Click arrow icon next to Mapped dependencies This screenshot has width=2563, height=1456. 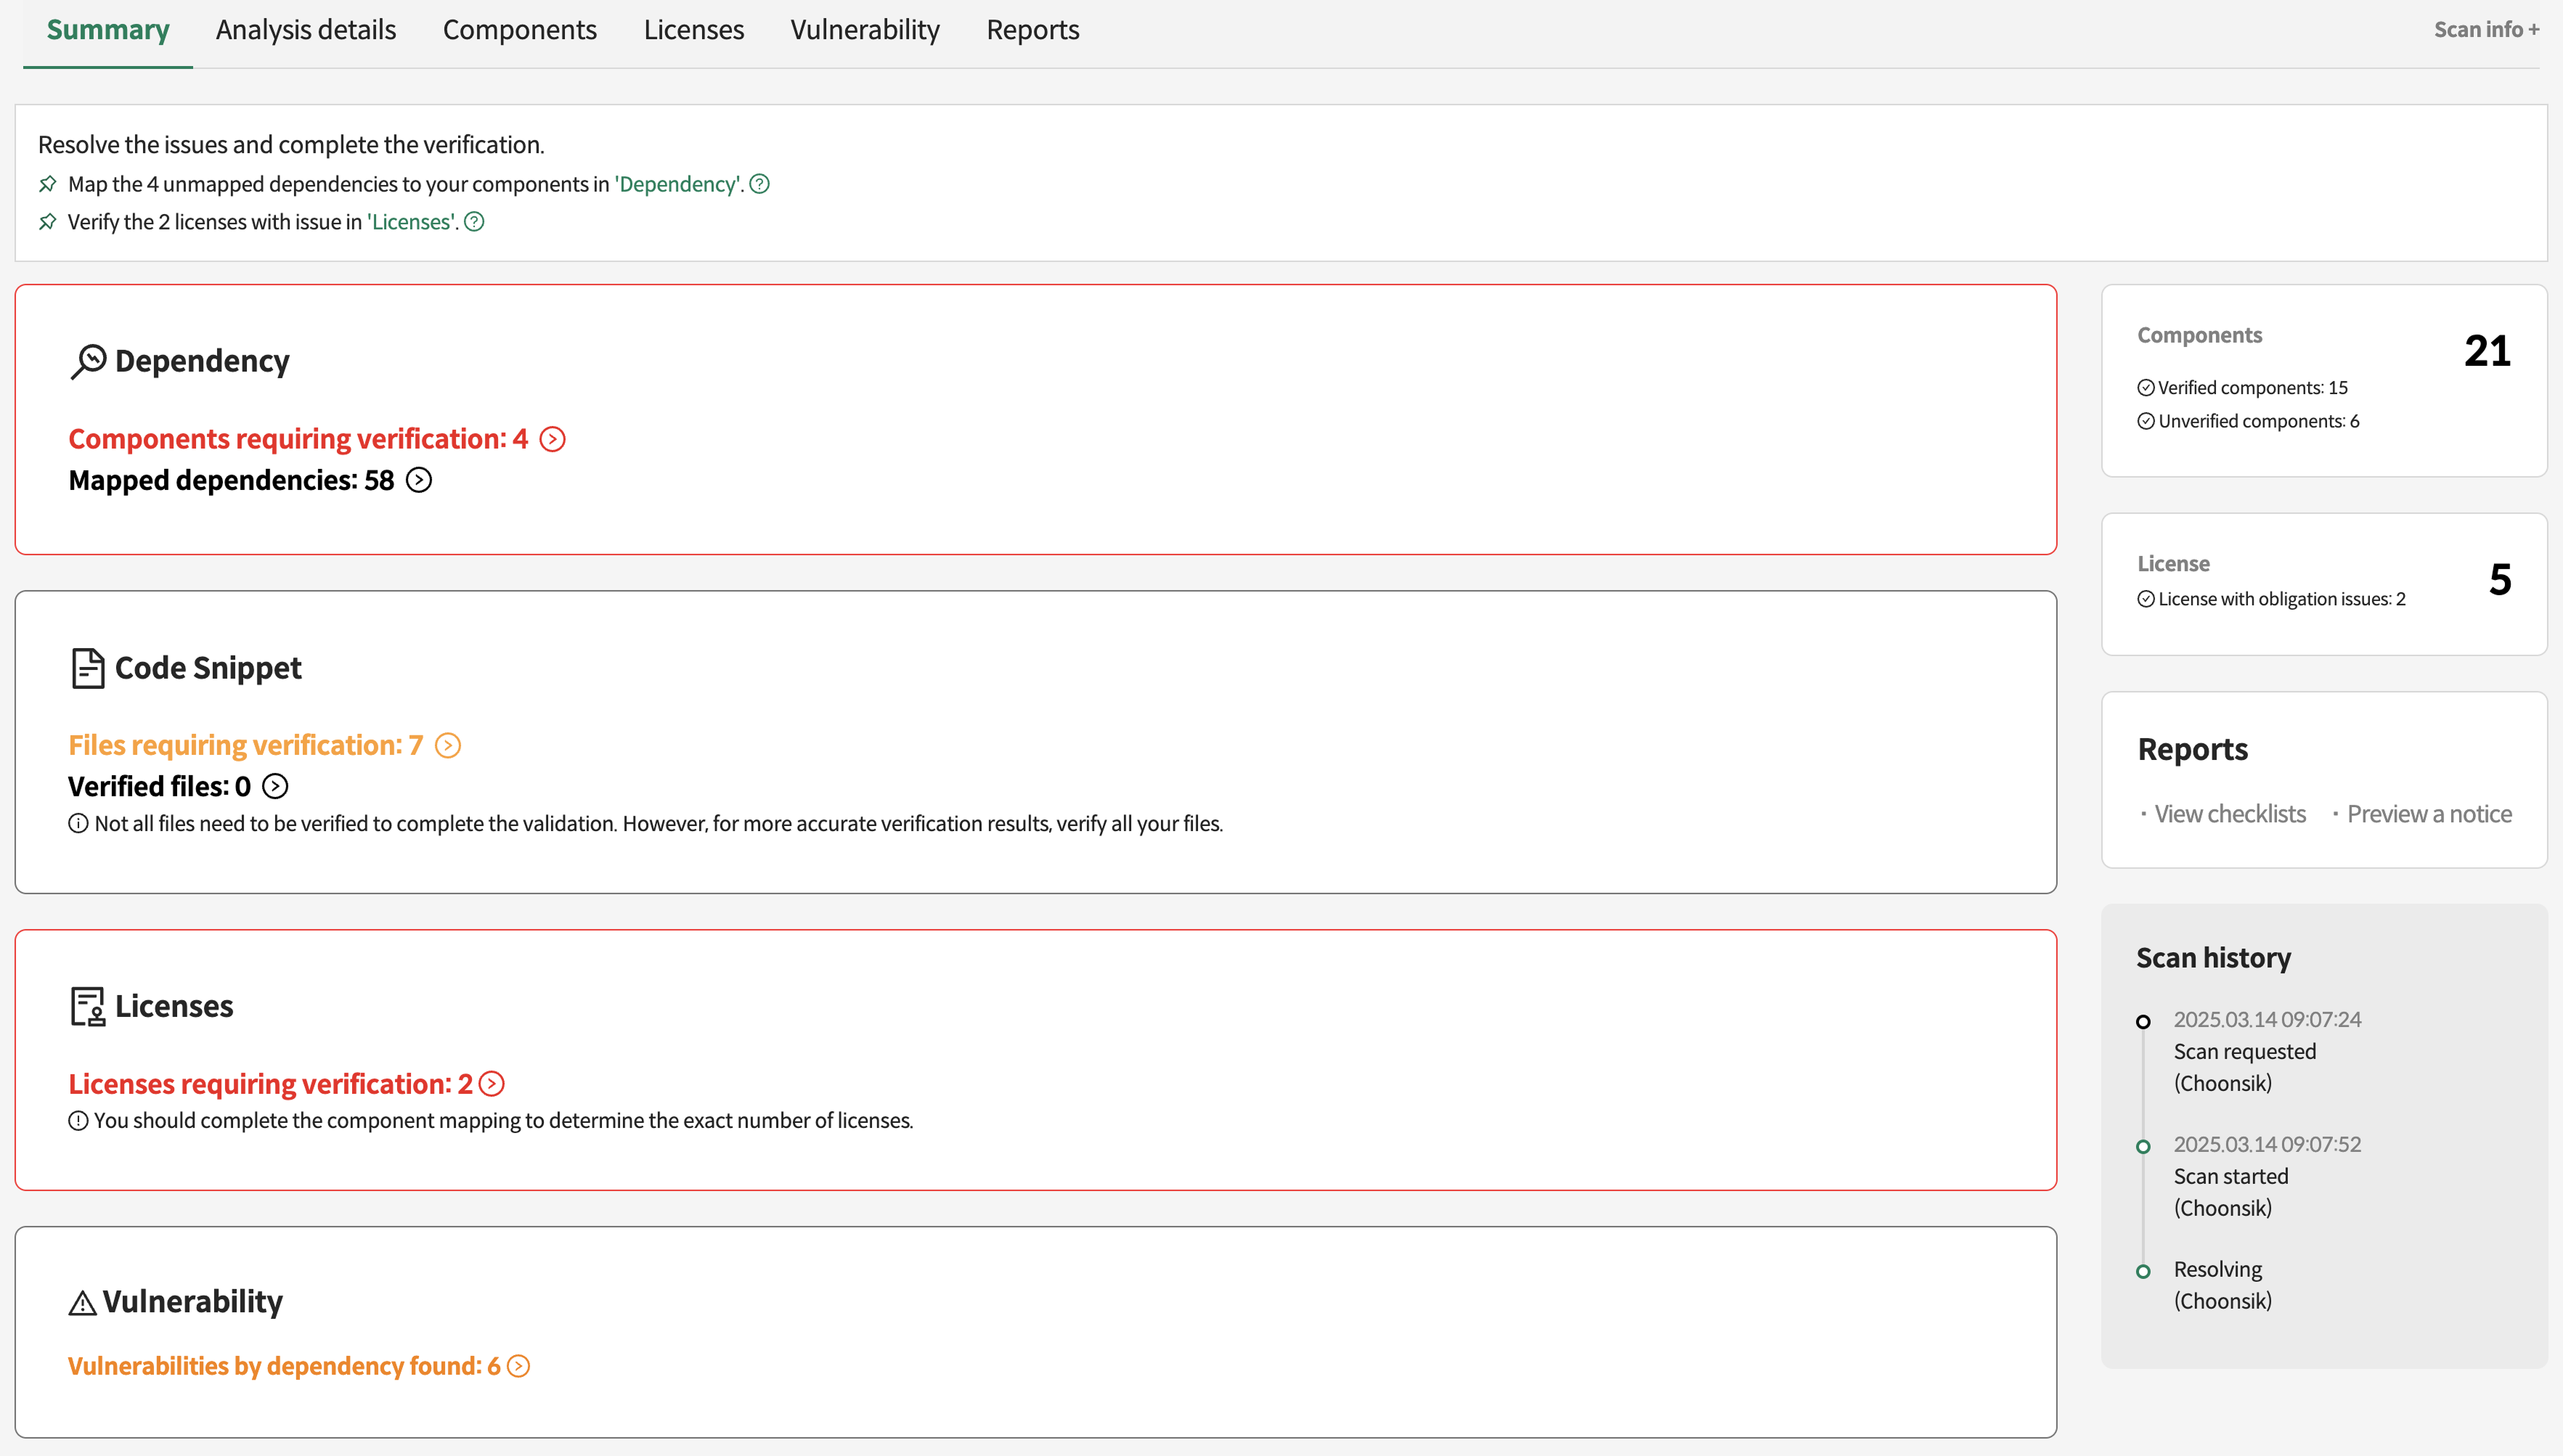tap(419, 481)
